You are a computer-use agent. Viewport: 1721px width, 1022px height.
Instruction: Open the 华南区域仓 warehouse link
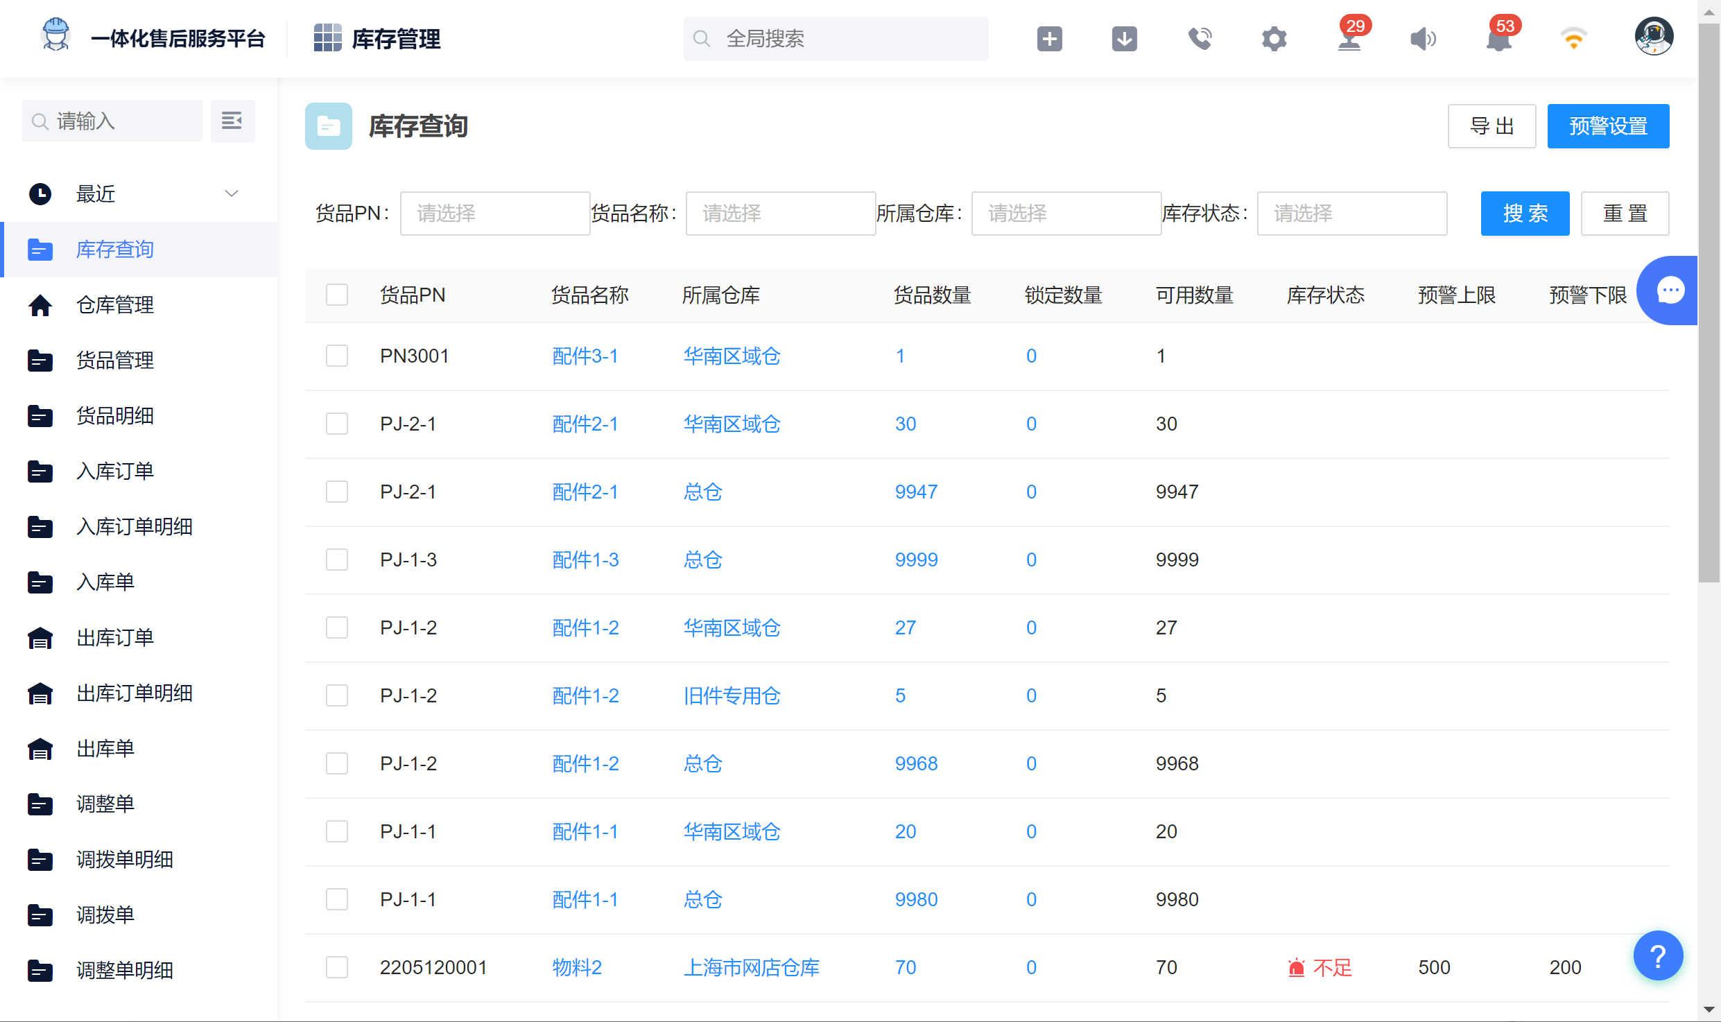pos(732,355)
